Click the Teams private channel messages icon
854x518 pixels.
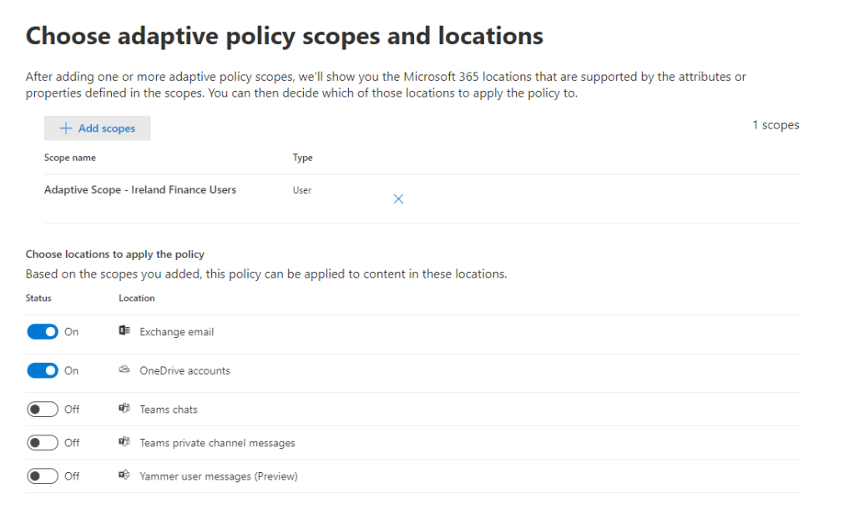[124, 443]
